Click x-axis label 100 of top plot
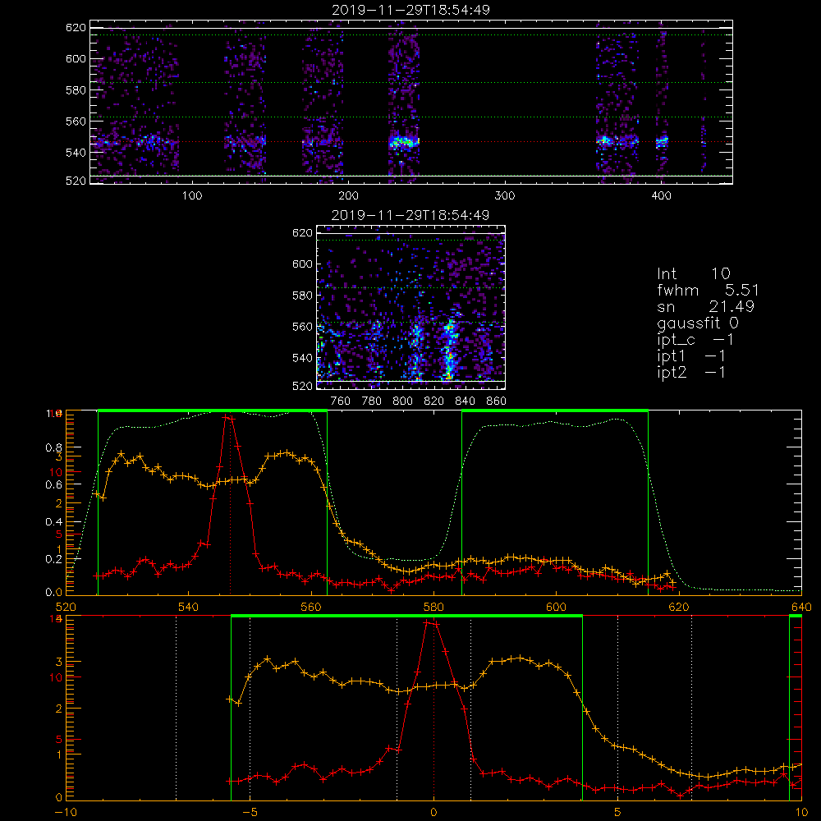The height and width of the screenshot is (821, 821). click(x=192, y=196)
